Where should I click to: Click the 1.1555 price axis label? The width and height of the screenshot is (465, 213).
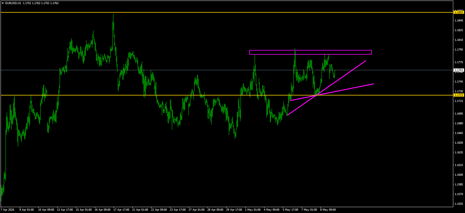(x=459, y=204)
